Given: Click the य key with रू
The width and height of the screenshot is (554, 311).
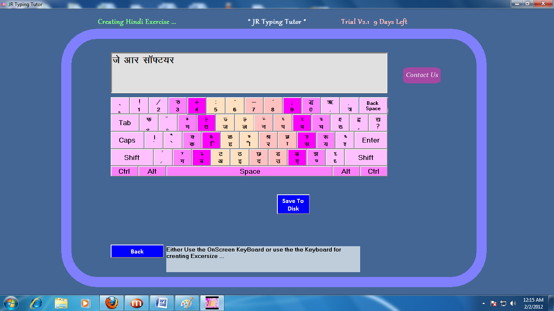Looking at the screenshot, I should coord(325,140).
